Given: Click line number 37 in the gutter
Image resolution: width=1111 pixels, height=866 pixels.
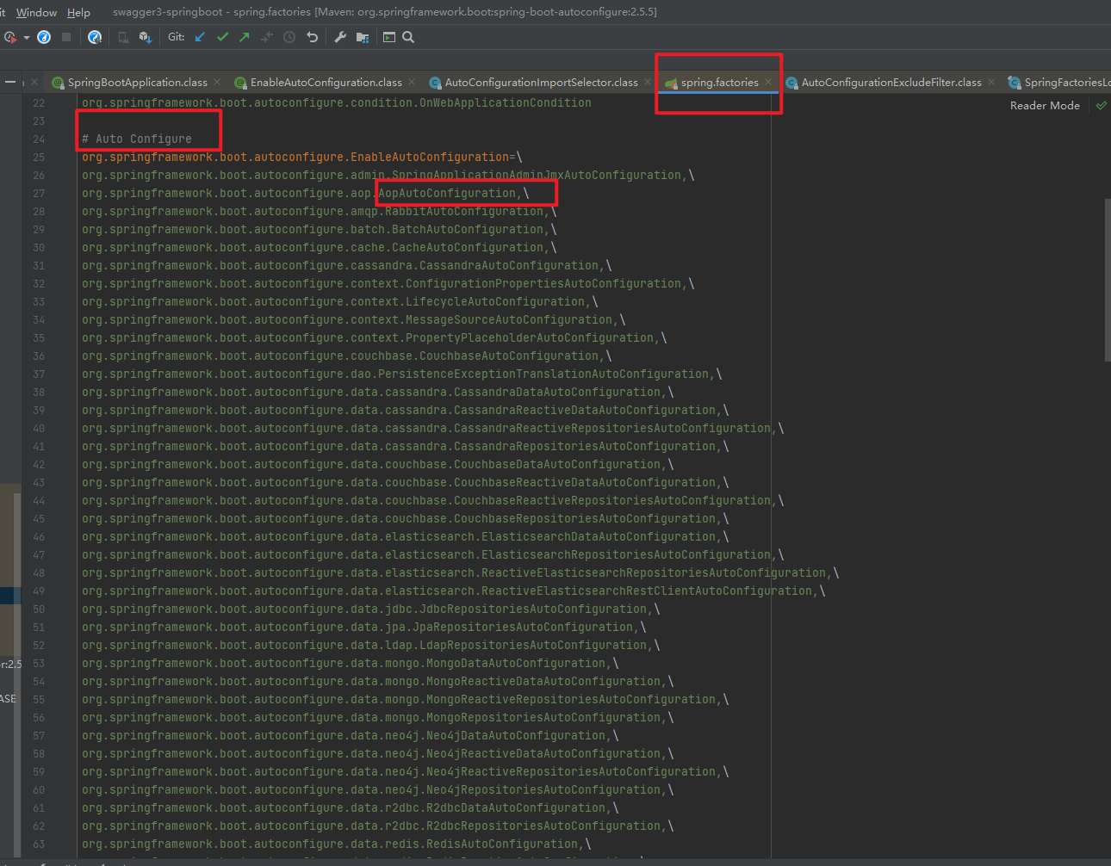Looking at the screenshot, I should point(39,374).
